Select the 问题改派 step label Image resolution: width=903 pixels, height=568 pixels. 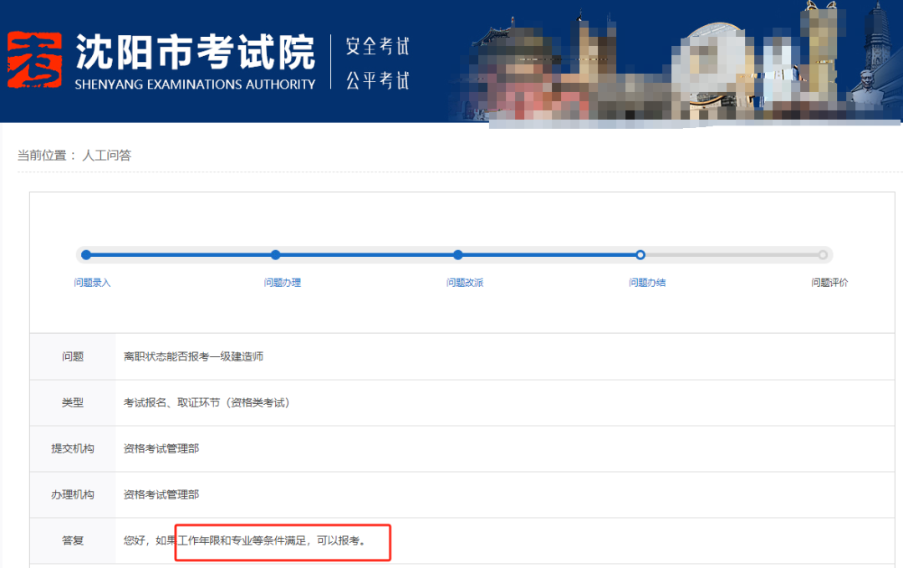tap(465, 283)
